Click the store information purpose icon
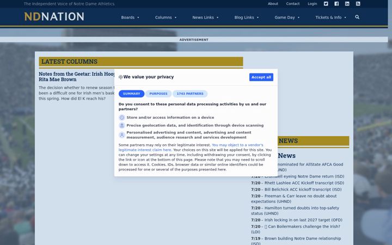The image size is (392, 245). click(122, 118)
